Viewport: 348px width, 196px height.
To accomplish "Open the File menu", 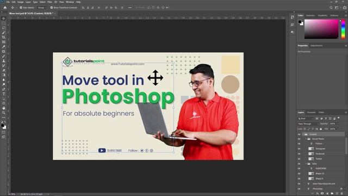I will click(x=8, y=2).
